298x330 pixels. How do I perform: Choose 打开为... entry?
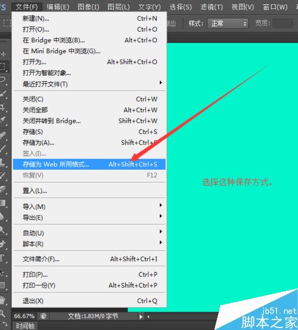click(89, 62)
